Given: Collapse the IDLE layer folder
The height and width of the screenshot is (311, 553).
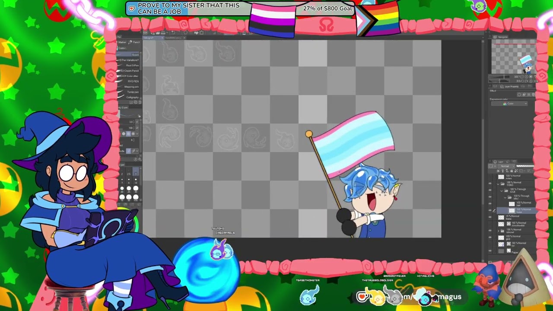Looking at the screenshot, I should click(502, 190).
